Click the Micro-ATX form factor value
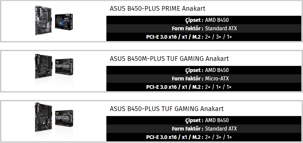The height and width of the screenshot is (143, 303). click(217, 79)
